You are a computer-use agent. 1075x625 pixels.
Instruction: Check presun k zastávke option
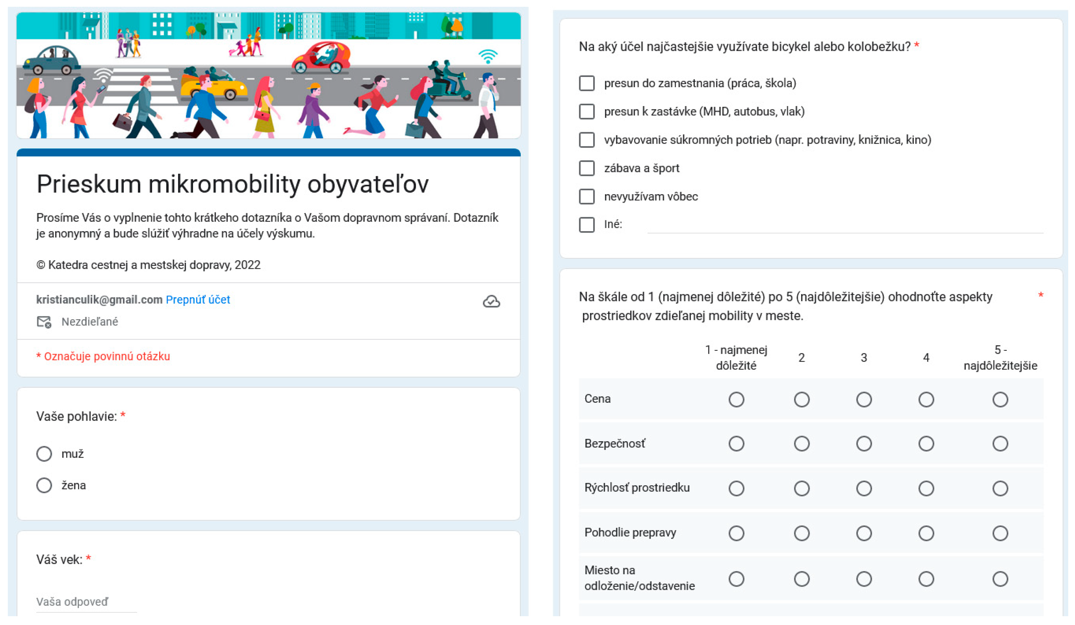pyautogui.click(x=587, y=112)
